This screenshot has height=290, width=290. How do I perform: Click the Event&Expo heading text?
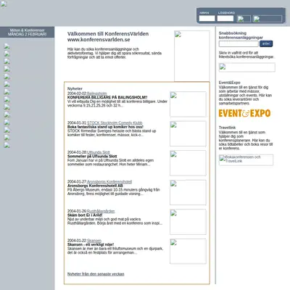click(x=229, y=83)
